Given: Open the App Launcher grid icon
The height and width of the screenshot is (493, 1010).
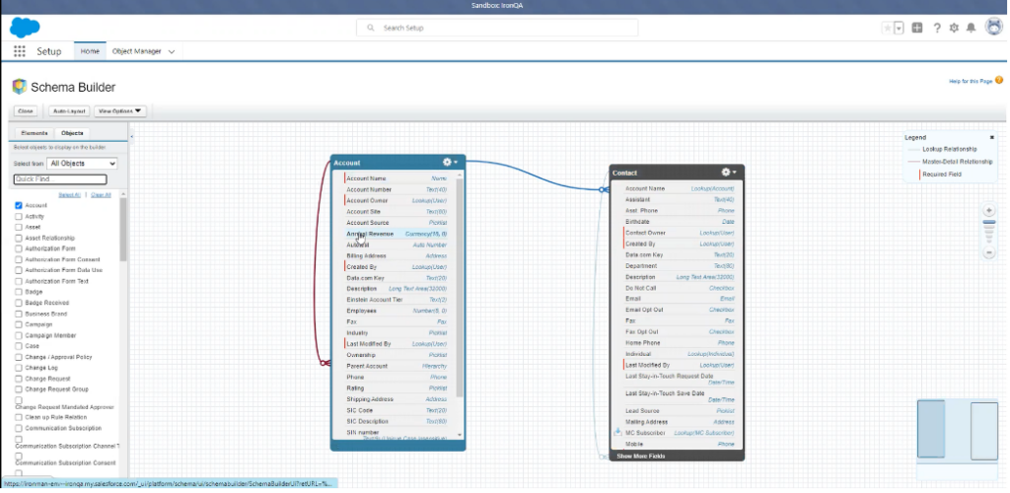Looking at the screenshot, I should coord(20,51).
